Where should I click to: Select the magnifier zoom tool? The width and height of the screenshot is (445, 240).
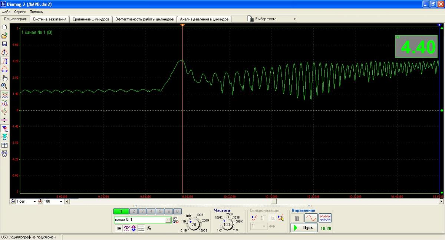pos(4,86)
